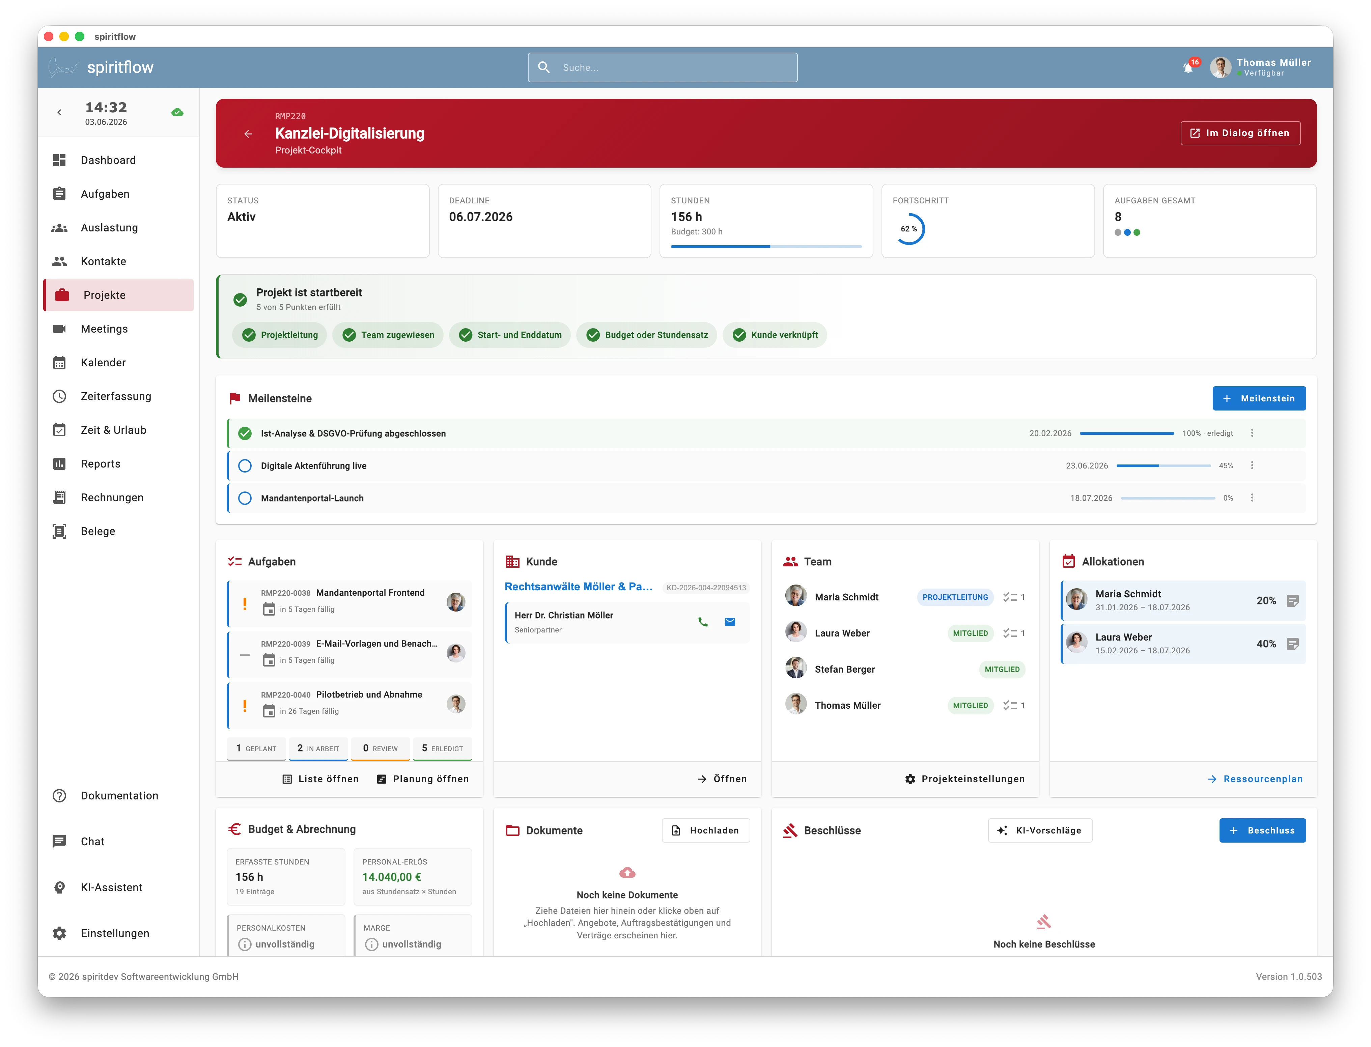Click Hochladen in Dokumente
This screenshot has height=1047, width=1371.
[705, 831]
